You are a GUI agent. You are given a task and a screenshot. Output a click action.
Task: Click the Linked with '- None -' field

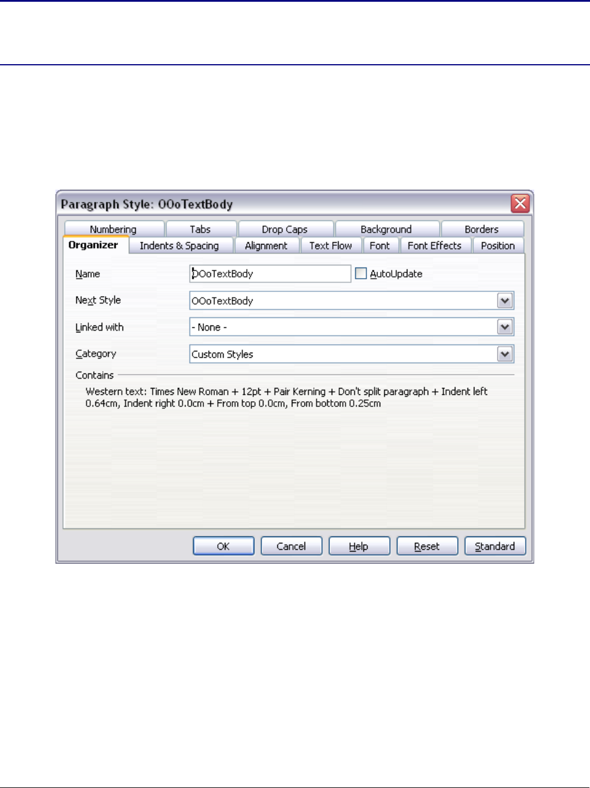(x=351, y=327)
